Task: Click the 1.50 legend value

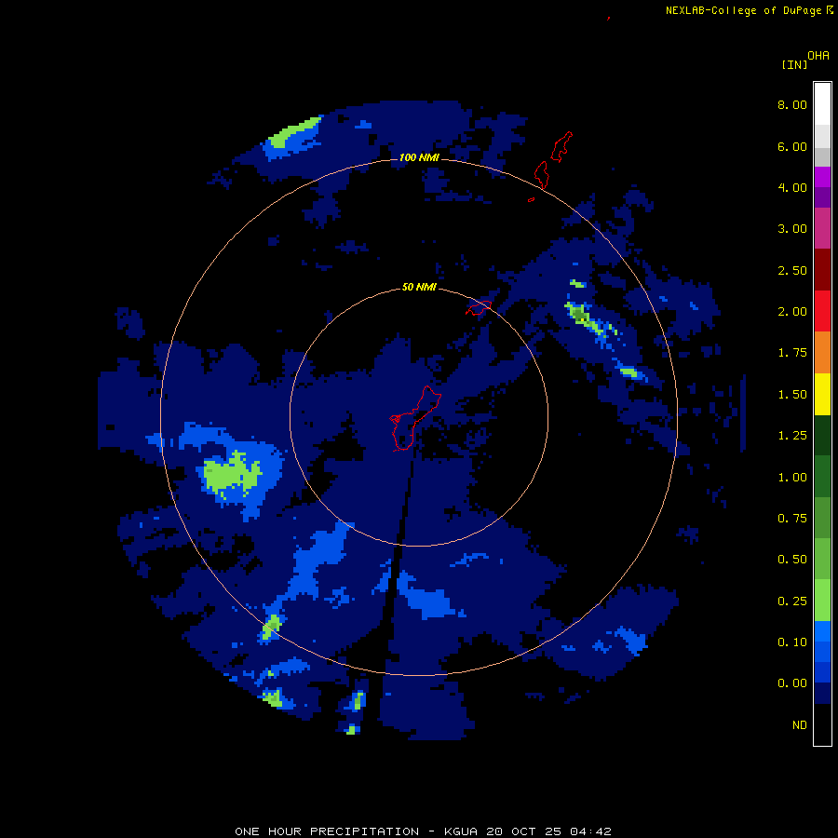Action: [x=792, y=395]
